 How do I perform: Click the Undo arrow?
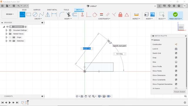point(19,6)
